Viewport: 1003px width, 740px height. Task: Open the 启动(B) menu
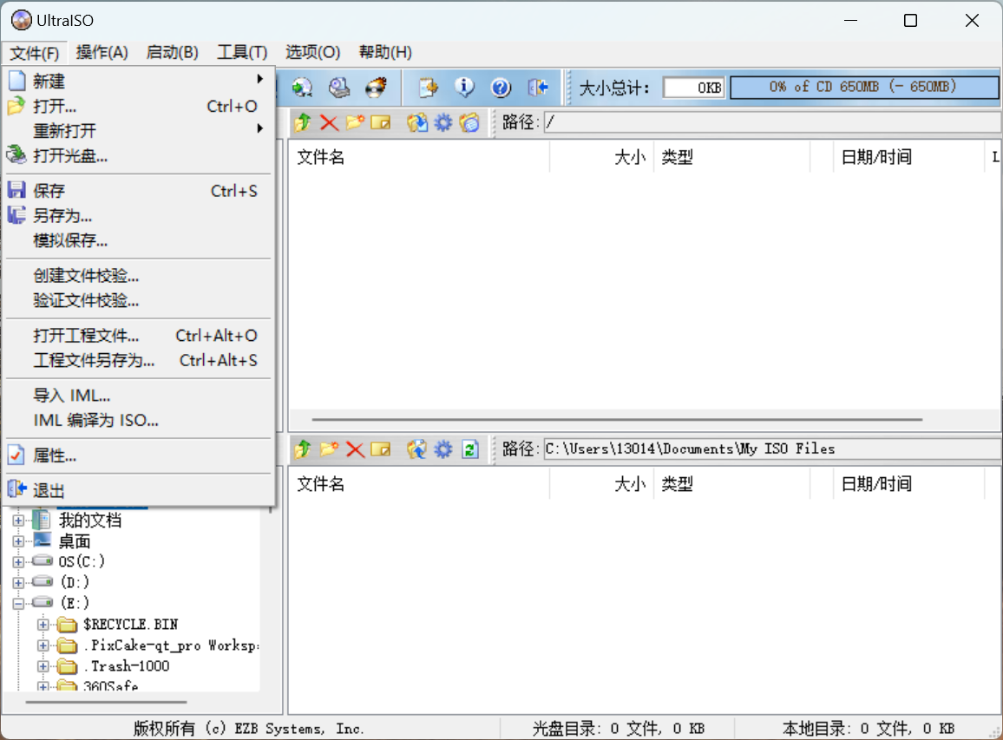pos(172,52)
